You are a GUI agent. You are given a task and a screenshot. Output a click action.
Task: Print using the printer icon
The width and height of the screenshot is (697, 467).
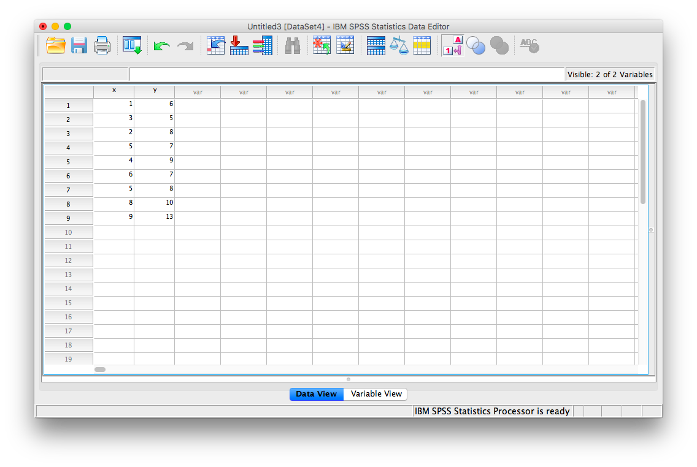[x=102, y=45]
